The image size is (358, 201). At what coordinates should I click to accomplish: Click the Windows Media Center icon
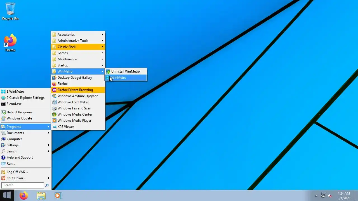54,114
